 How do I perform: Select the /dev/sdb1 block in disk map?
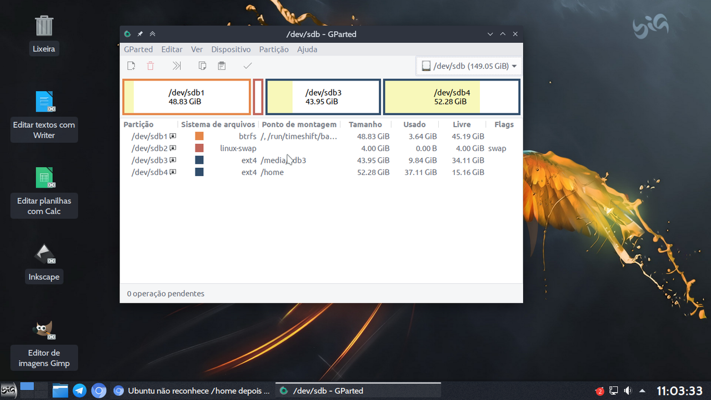point(187,97)
